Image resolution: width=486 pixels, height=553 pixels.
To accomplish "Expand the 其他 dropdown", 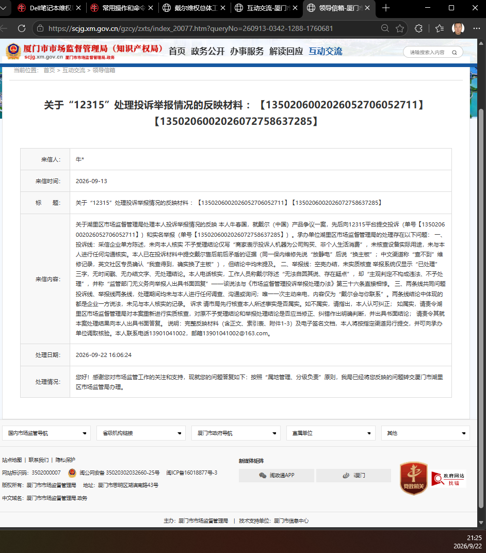I will 425,433.
